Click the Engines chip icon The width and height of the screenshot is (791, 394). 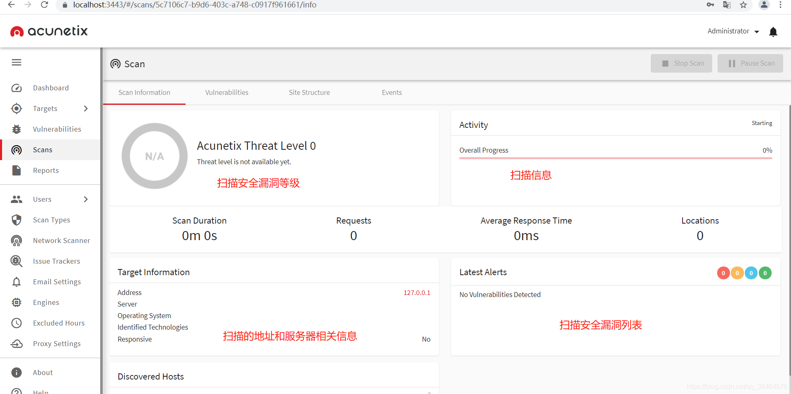(x=16, y=302)
